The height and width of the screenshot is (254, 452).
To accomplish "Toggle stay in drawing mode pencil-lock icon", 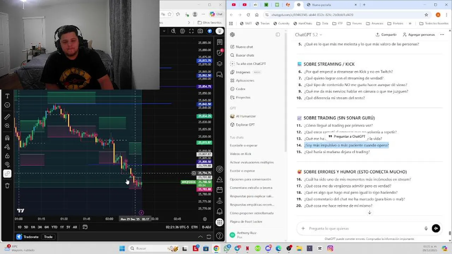I will click(x=7, y=147).
